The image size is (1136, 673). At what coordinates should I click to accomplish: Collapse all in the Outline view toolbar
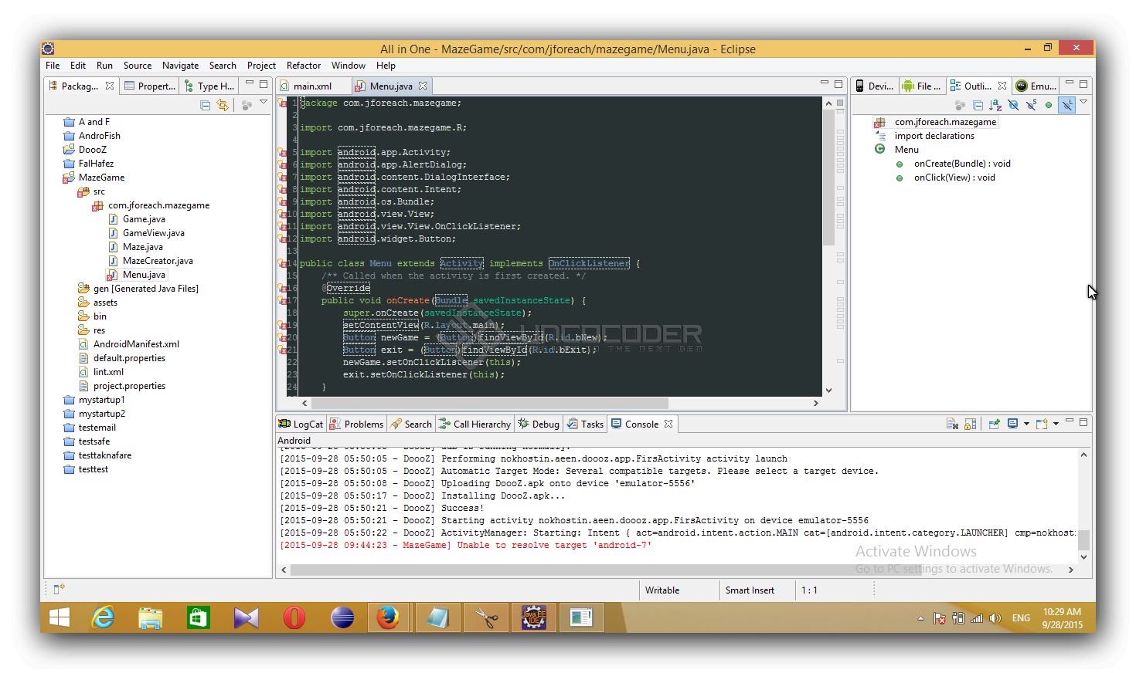point(978,105)
